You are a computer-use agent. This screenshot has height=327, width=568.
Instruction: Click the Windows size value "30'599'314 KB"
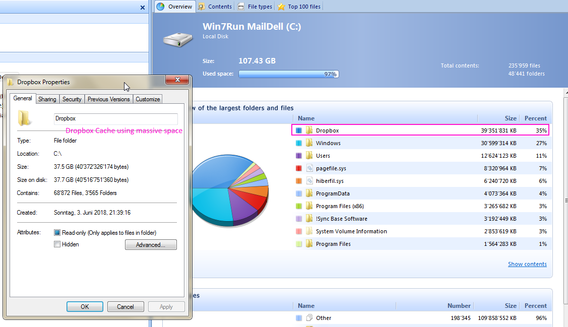coord(498,143)
